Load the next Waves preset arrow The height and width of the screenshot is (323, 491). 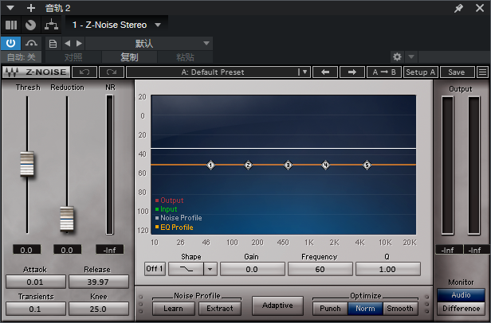352,72
